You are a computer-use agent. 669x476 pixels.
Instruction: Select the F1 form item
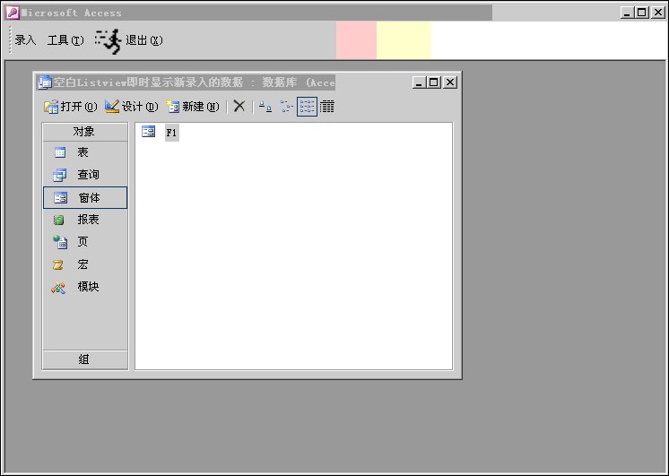coord(171,133)
